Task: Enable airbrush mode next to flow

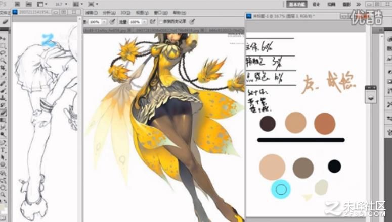Action: [152, 22]
